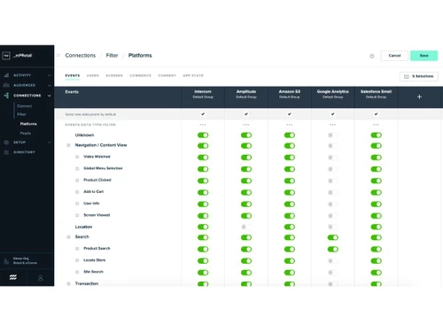This screenshot has height=332, width=443.
Task: Go to Filter in the breadcrumb
Action: pyautogui.click(x=112, y=55)
